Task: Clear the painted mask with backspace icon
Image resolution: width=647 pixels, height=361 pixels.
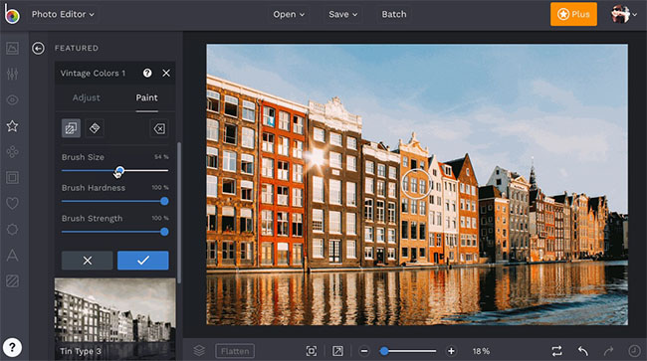Action: coord(159,128)
